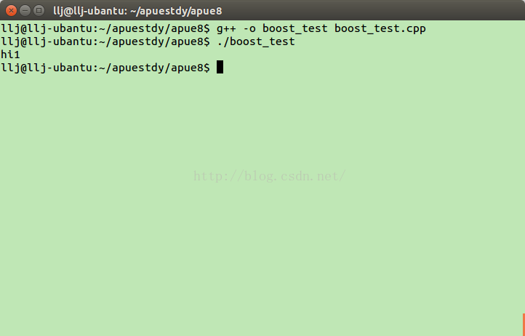This screenshot has height=336, width=525.
Task: Click the -o flag in compile command
Action: (x=249, y=29)
